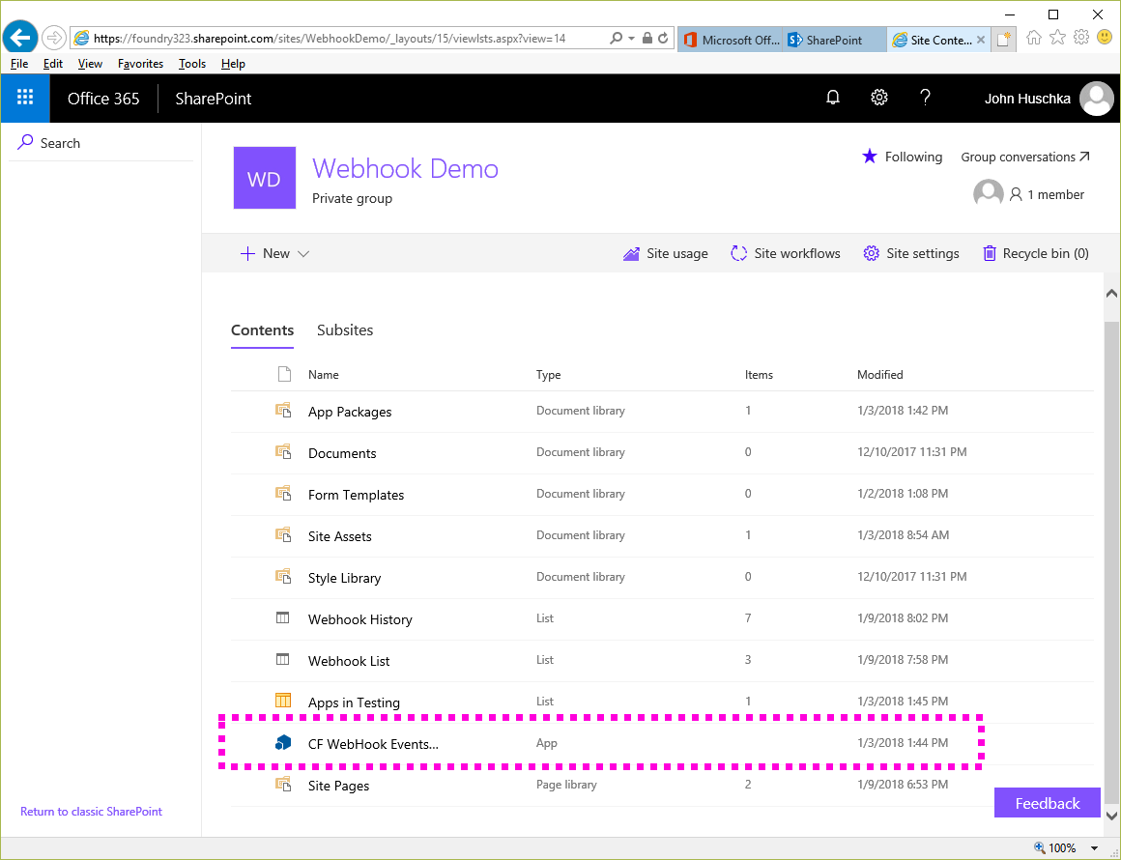Switch to the Subsites tab
Image resolution: width=1121 pixels, height=860 pixels.
click(x=345, y=330)
